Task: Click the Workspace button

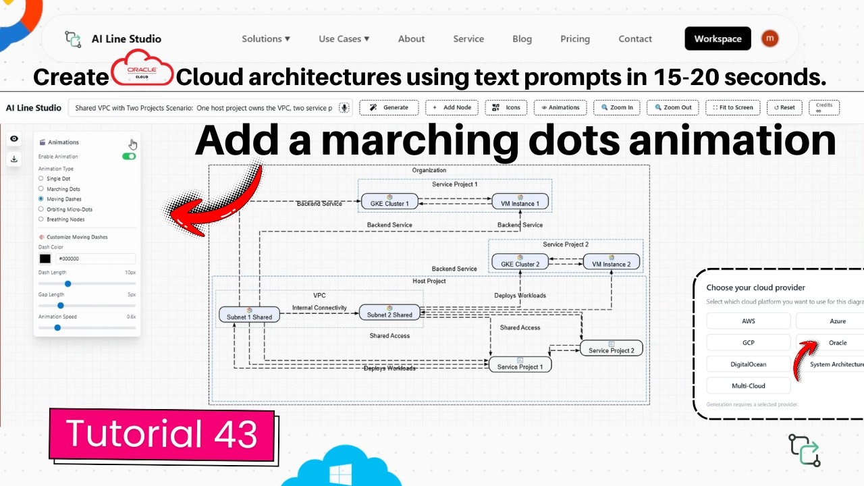Action: pyautogui.click(x=718, y=38)
